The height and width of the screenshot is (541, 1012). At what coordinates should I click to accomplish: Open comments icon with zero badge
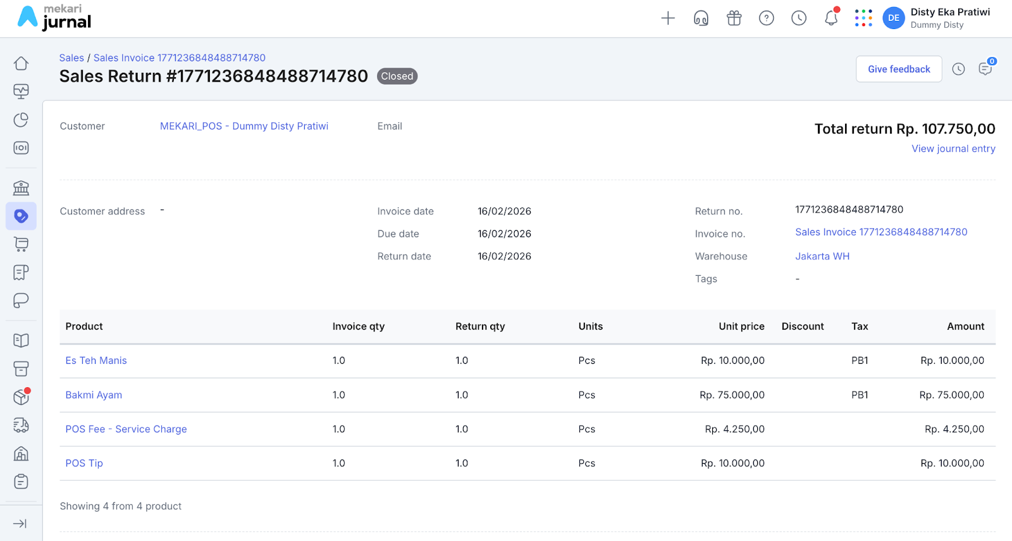(985, 69)
